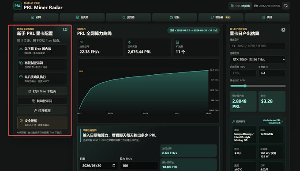300x171 pixels.
Task: Switch language to English
Action: tap(245, 6)
